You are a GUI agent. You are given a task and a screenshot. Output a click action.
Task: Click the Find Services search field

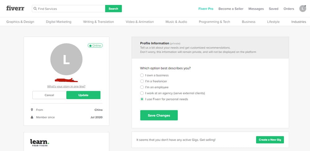point(69,9)
